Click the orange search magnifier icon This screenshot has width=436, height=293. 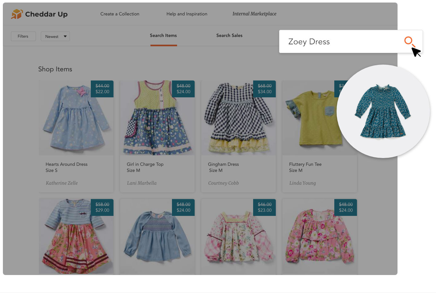[409, 41]
